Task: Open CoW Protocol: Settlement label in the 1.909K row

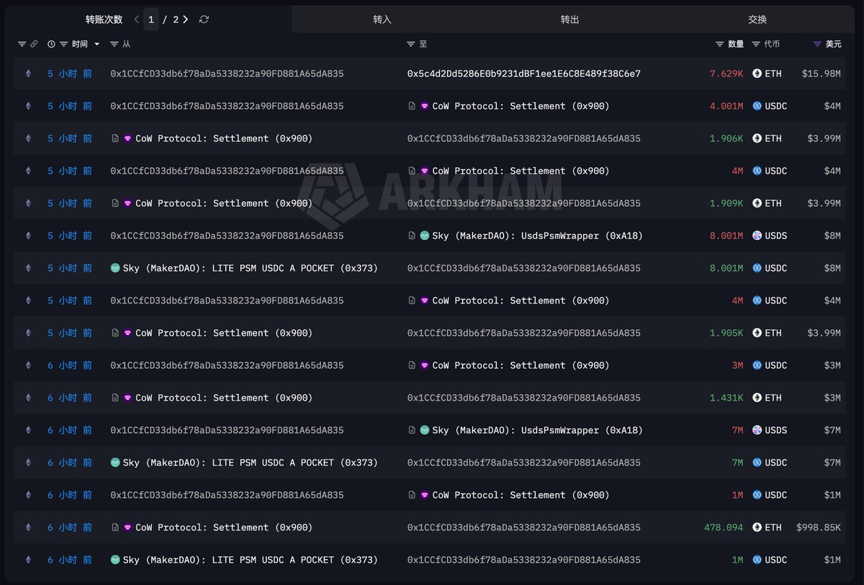Action: click(x=224, y=203)
